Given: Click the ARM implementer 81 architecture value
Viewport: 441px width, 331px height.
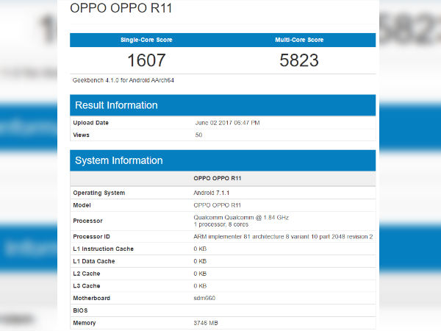Looking at the screenshot, I should [283, 236].
